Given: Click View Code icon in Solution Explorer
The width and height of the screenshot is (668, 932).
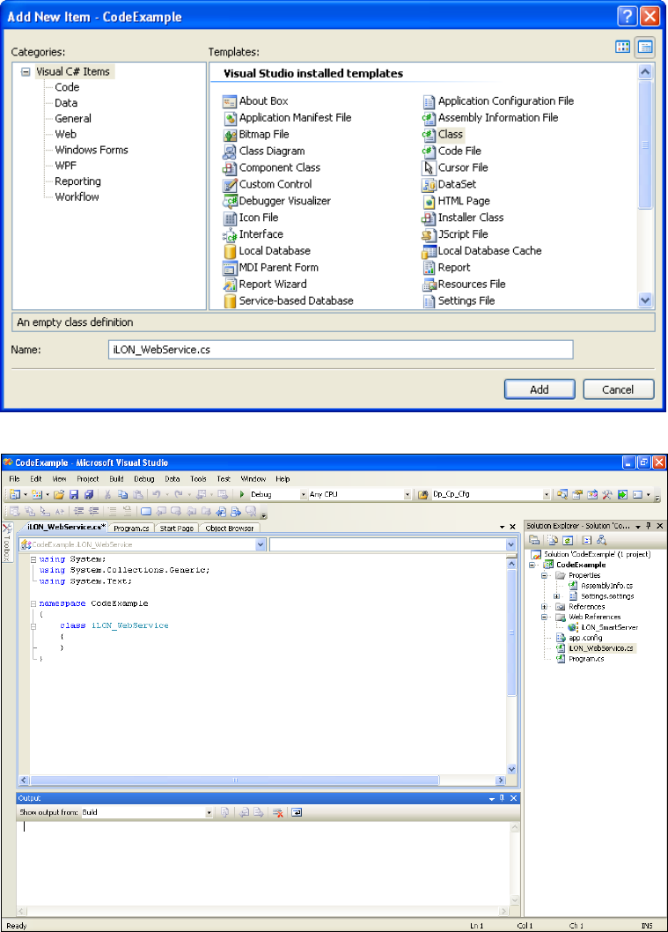Looking at the screenshot, I should pos(587,540).
